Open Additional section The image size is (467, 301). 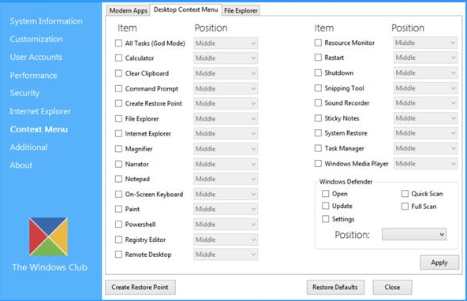28,147
